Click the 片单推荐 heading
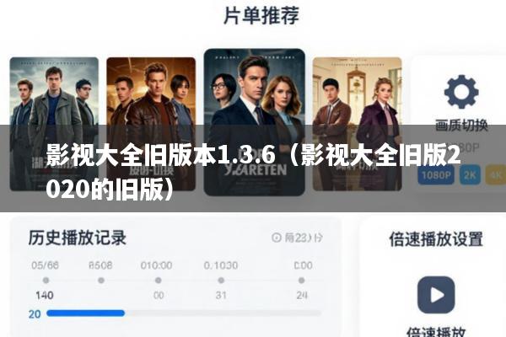 261,15
